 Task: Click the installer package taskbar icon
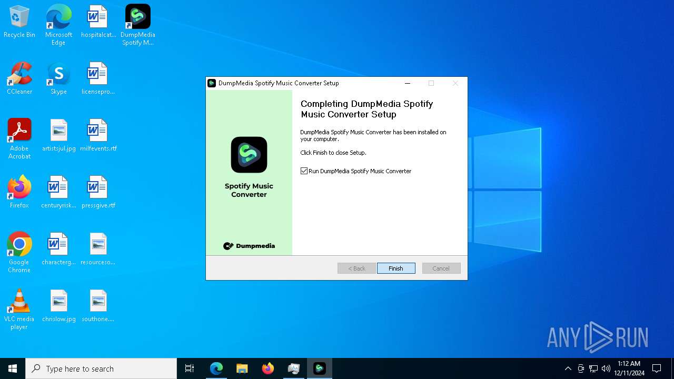[x=294, y=368]
